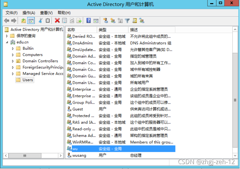Image resolution: width=240 pixels, height=169 pixels.
Task: Expand the Computers folder
Action: (13, 55)
